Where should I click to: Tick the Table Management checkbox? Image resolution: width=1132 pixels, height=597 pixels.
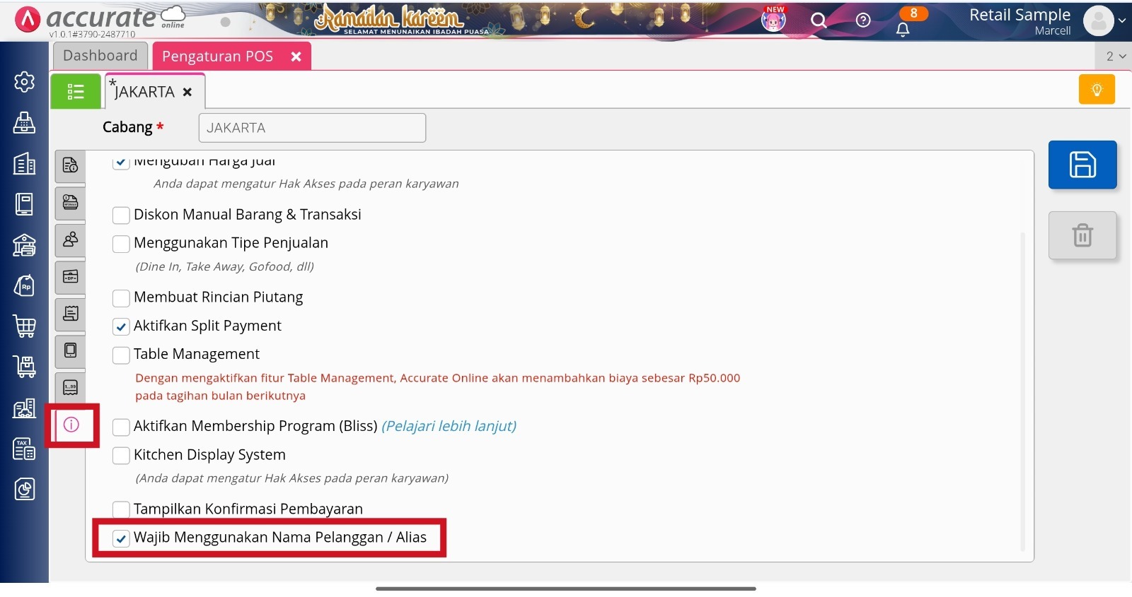121,355
